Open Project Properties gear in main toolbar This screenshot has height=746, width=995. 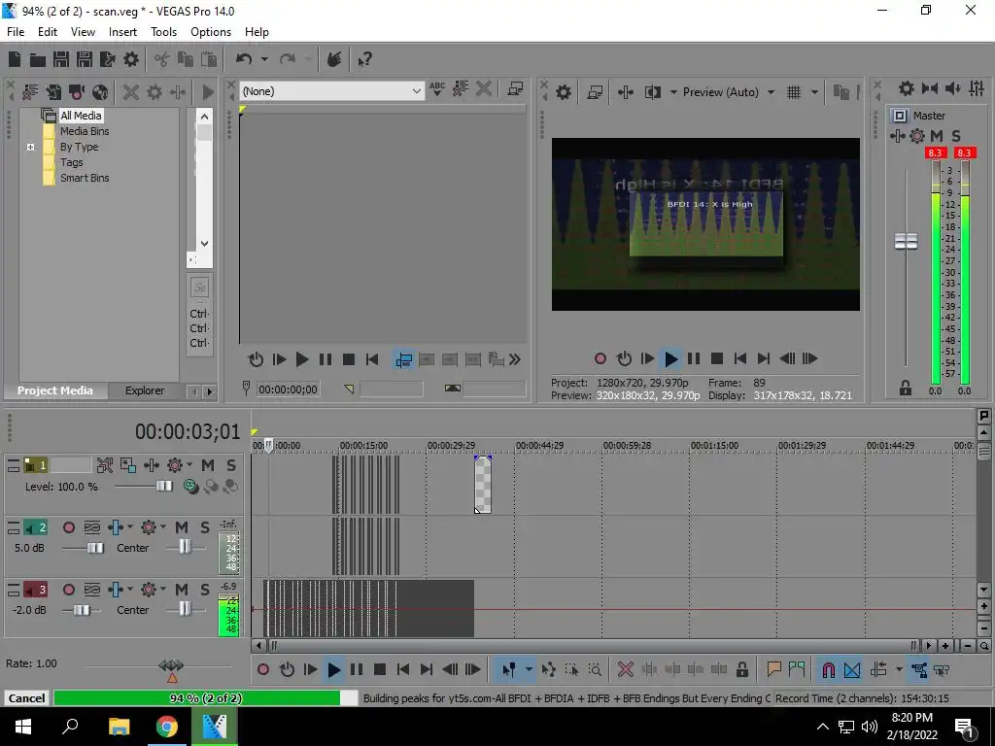click(x=131, y=59)
